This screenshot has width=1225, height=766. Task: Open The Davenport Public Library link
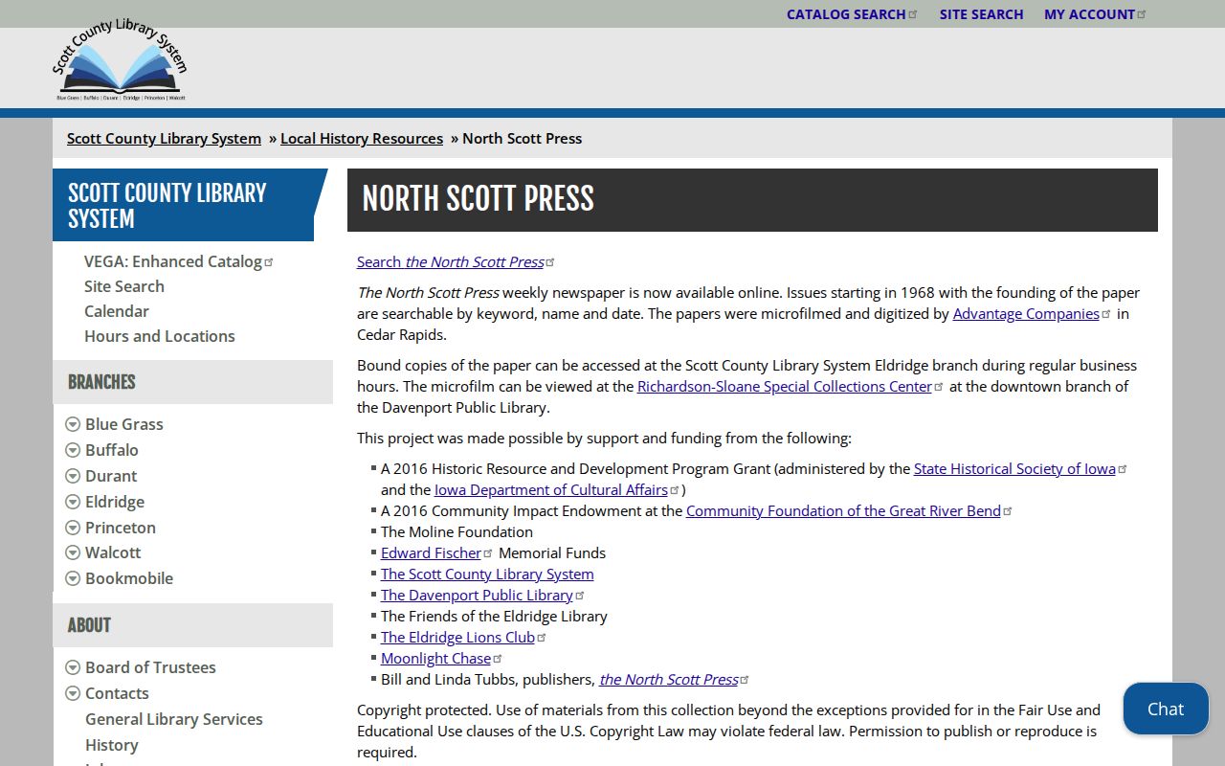(x=482, y=595)
